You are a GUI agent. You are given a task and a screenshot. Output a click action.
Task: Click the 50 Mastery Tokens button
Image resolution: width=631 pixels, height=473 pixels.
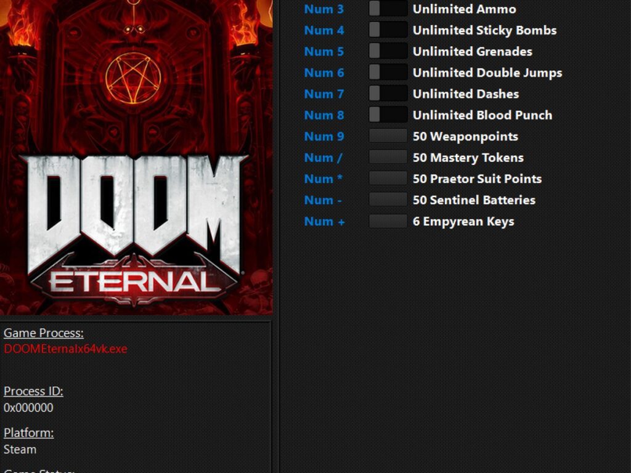(x=388, y=157)
